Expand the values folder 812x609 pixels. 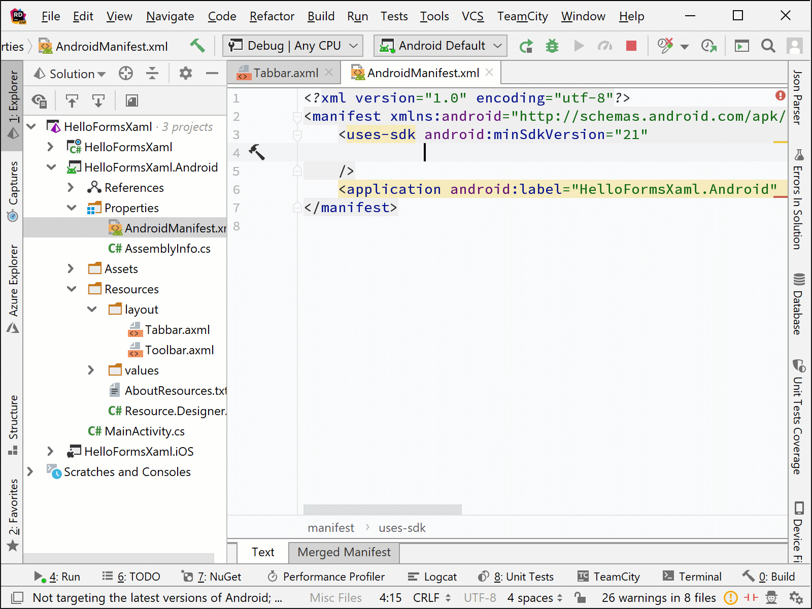point(91,370)
